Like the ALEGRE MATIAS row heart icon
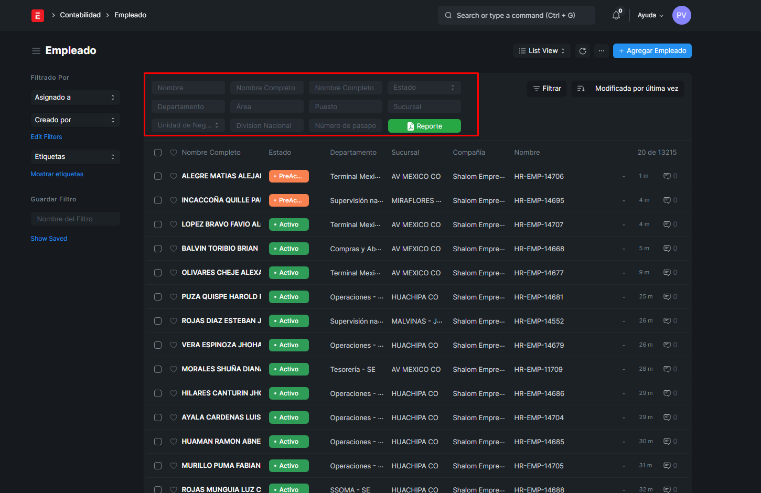Viewport: 761px width, 493px height. point(174,176)
